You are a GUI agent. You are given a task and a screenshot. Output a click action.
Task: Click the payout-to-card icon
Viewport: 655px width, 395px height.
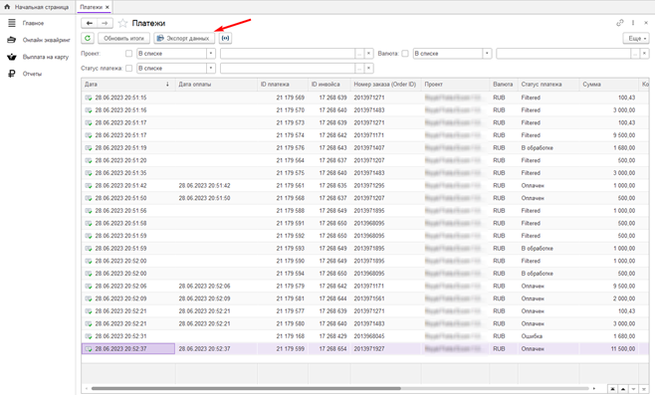pos(12,57)
